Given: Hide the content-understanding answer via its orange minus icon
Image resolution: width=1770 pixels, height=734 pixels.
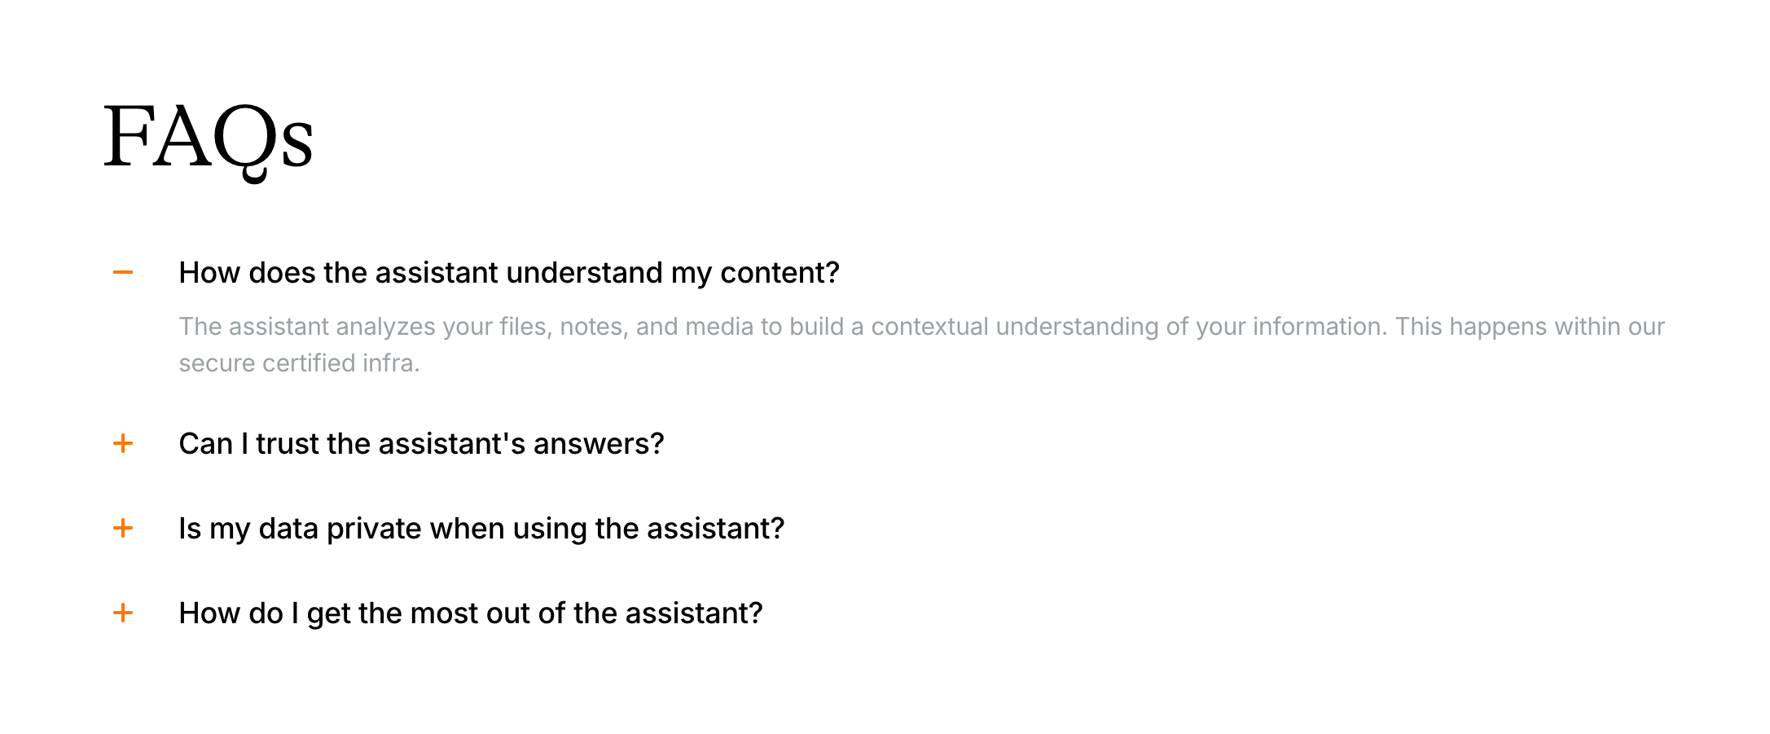Looking at the screenshot, I should click(x=123, y=272).
